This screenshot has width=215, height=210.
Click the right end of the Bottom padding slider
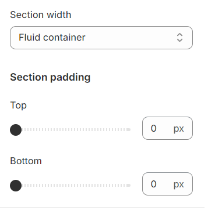click(129, 186)
